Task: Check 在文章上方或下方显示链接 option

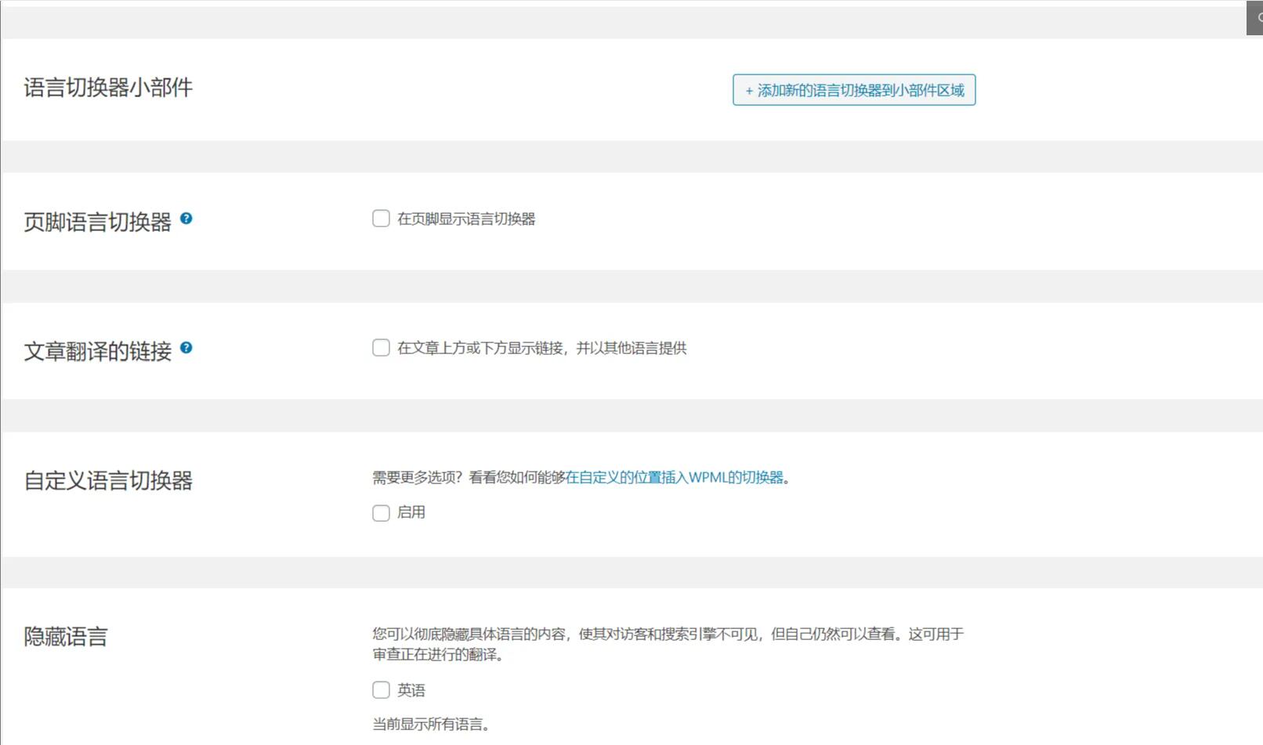Action: pyautogui.click(x=381, y=348)
